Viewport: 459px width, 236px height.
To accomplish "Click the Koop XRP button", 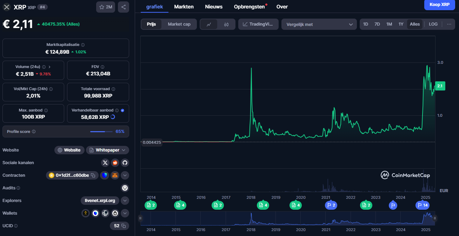I will tap(439, 5).
